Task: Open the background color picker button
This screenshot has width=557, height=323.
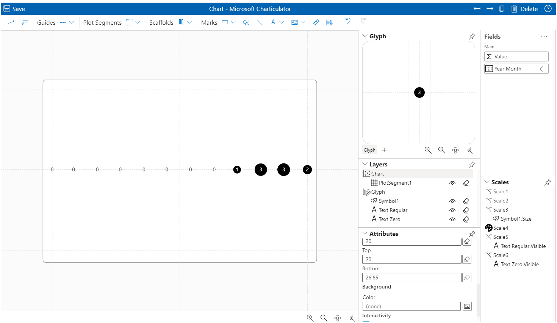Action: [467, 306]
